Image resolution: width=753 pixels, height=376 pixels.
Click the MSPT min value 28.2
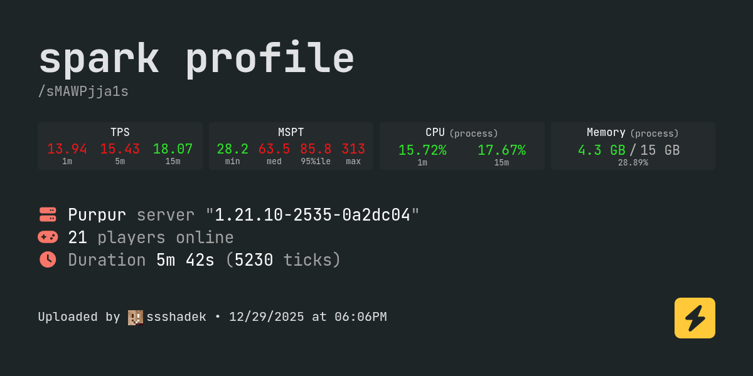(x=232, y=149)
